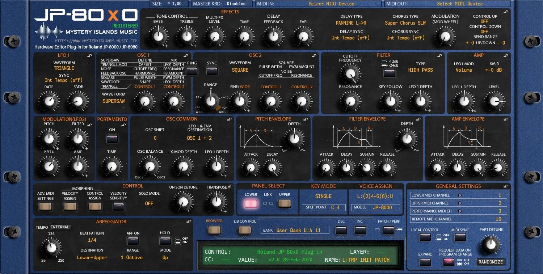The height and width of the screenshot is (274, 543).
Task: Toggle the PATCH / PERF button
Action: [x=388, y=230]
